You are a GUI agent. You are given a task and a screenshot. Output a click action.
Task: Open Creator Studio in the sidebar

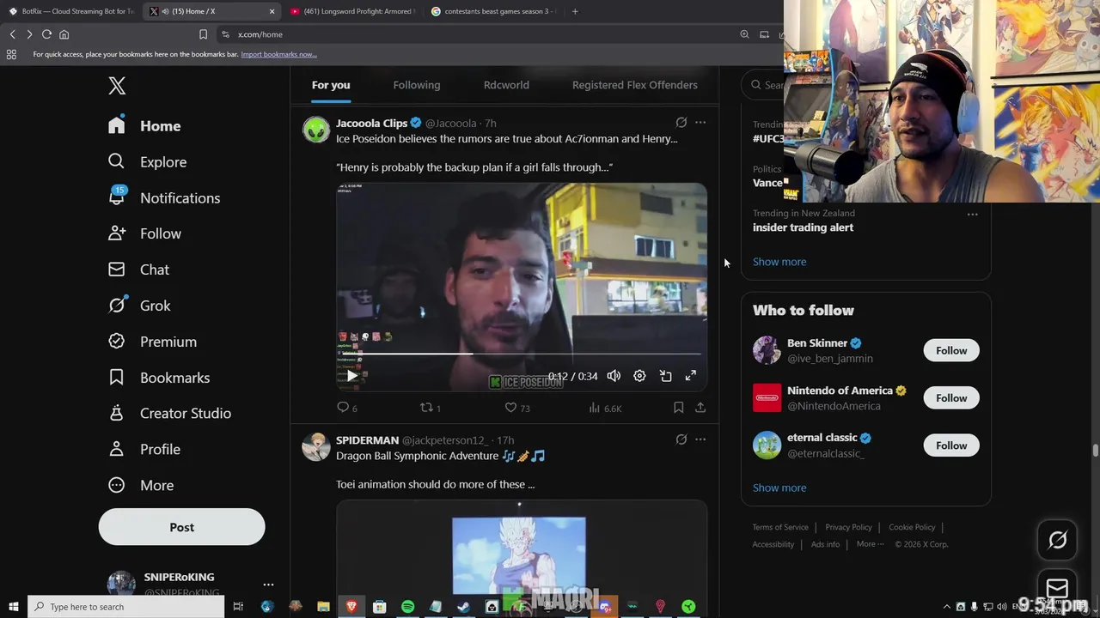tap(169, 413)
